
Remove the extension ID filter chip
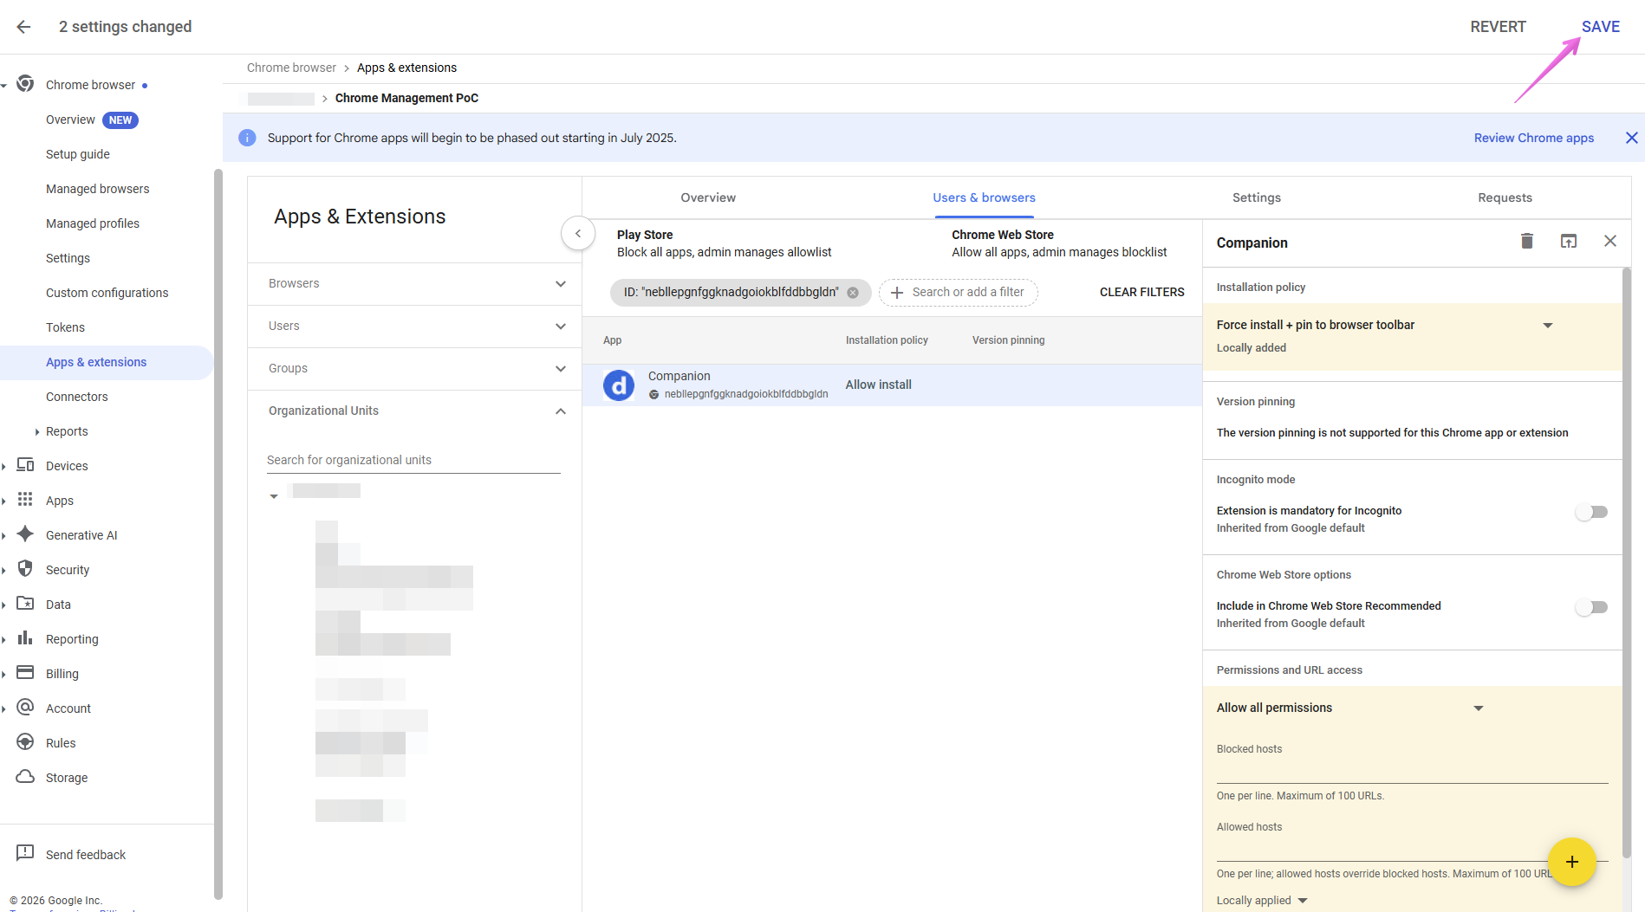(x=853, y=293)
